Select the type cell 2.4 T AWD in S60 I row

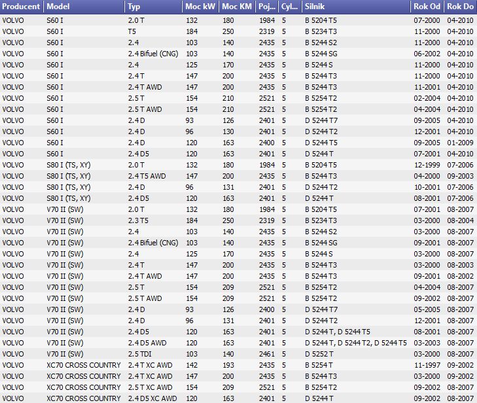[145, 87]
